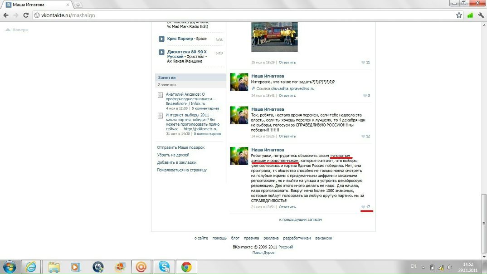
Task: Click Ответить under the 21 ноя post
Action: pyautogui.click(x=287, y=207)
